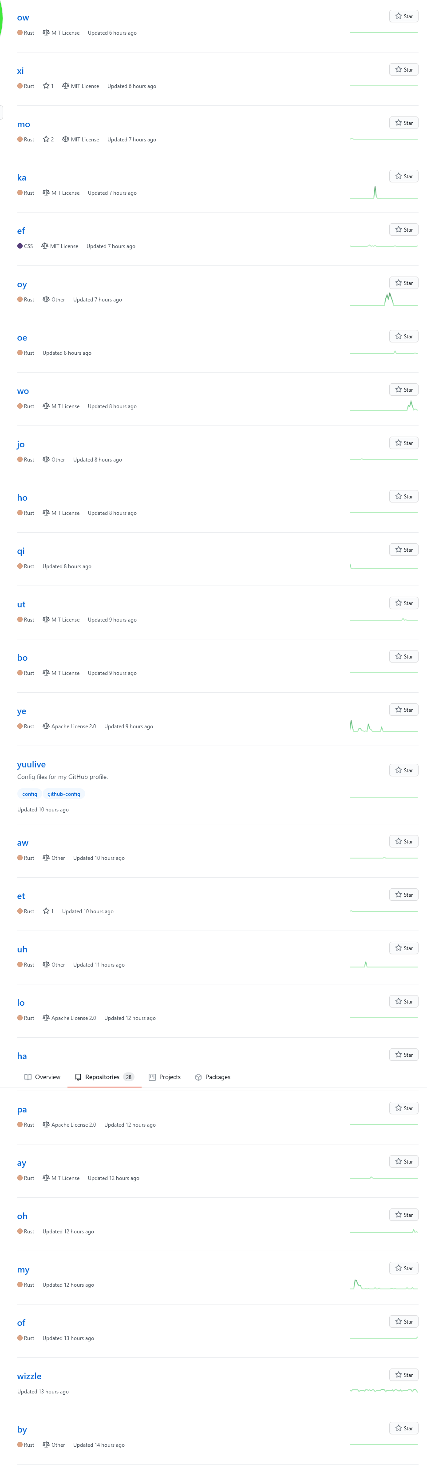Click the stargazers star icon for mo
The height and width of the screenshot is (1465, 427).
(x=46, y=139)
